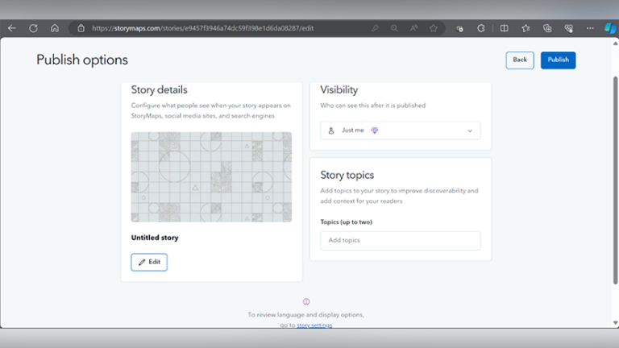Viewport: 619px width, 348px height.
Task: Click the Untitled story title text
Action: 155,238
